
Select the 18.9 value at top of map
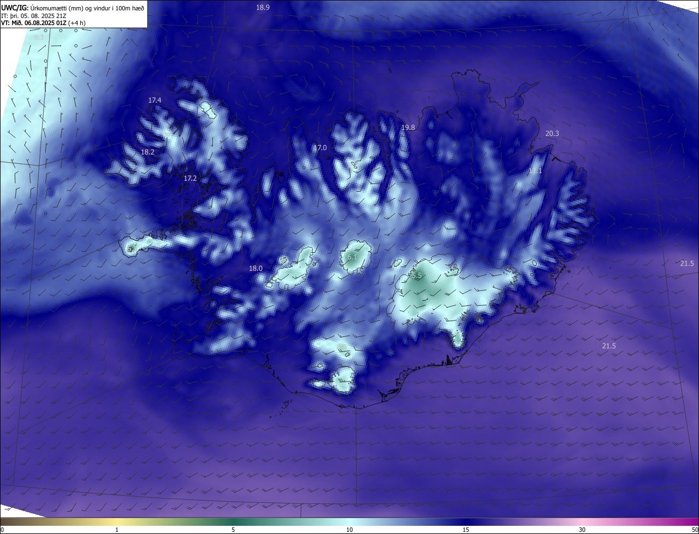(x=263, y=7)
